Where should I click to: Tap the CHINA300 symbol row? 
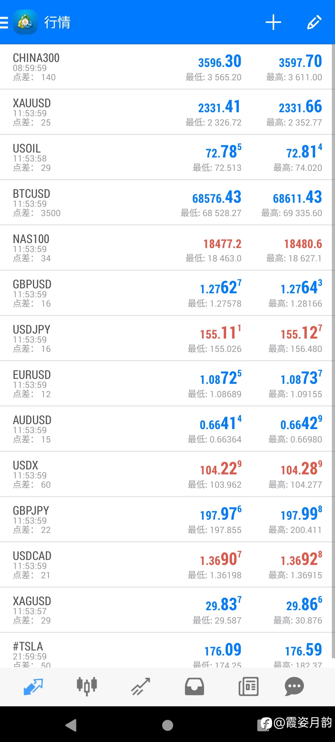click(166, 67)
